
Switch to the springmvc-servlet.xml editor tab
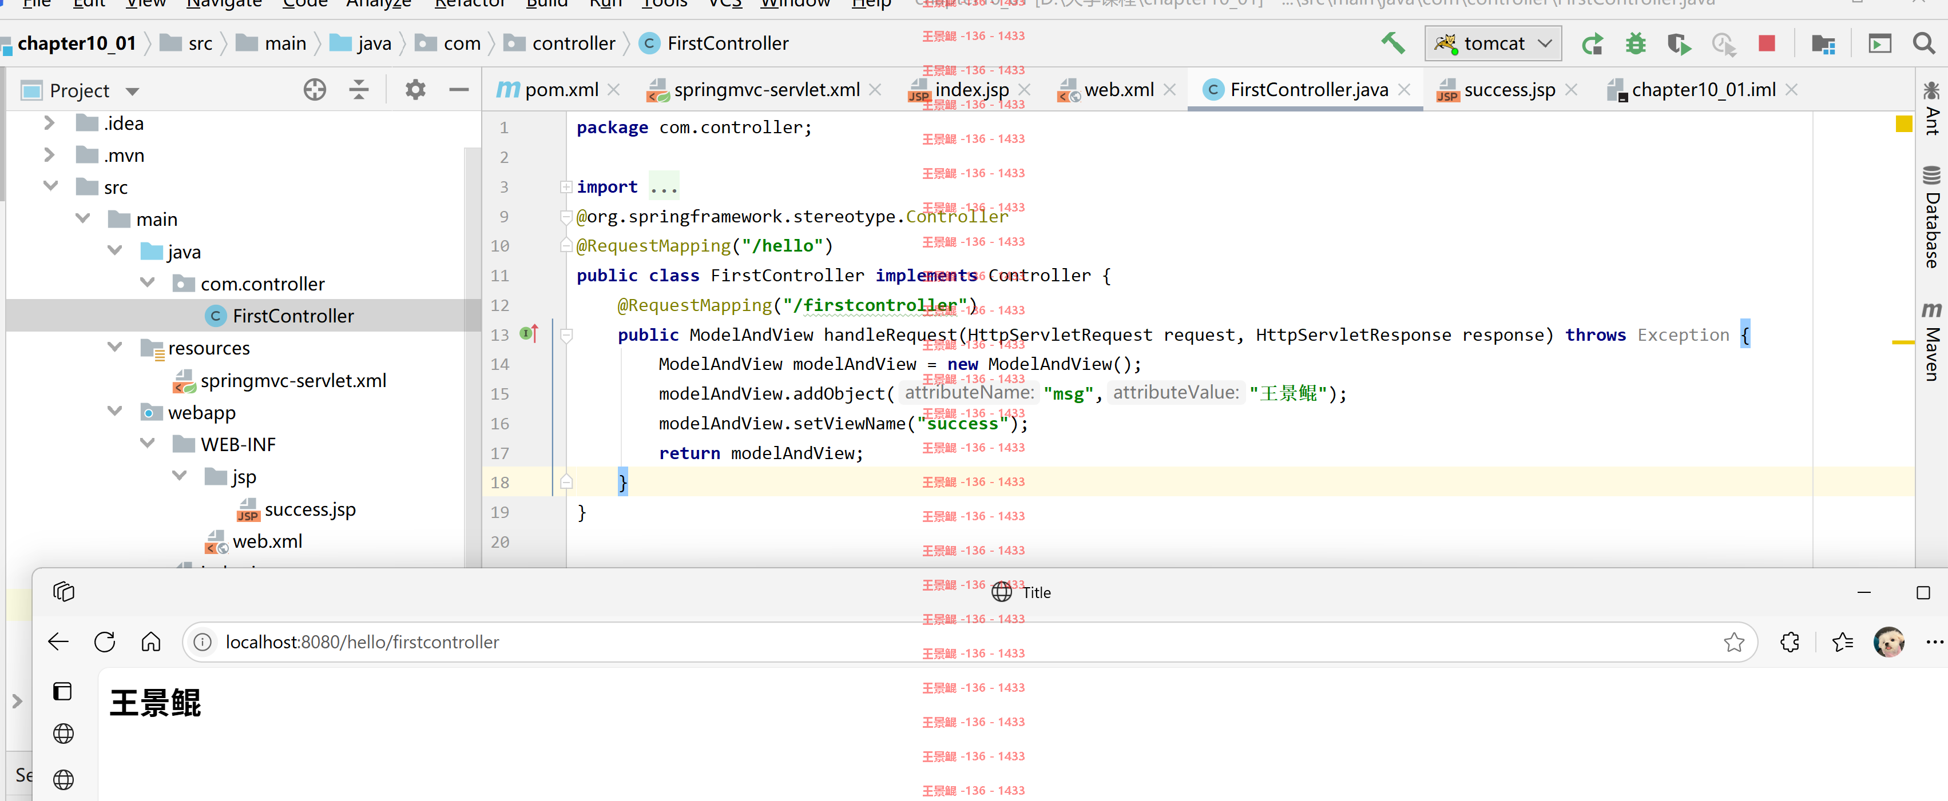click(x=766, y=90)
